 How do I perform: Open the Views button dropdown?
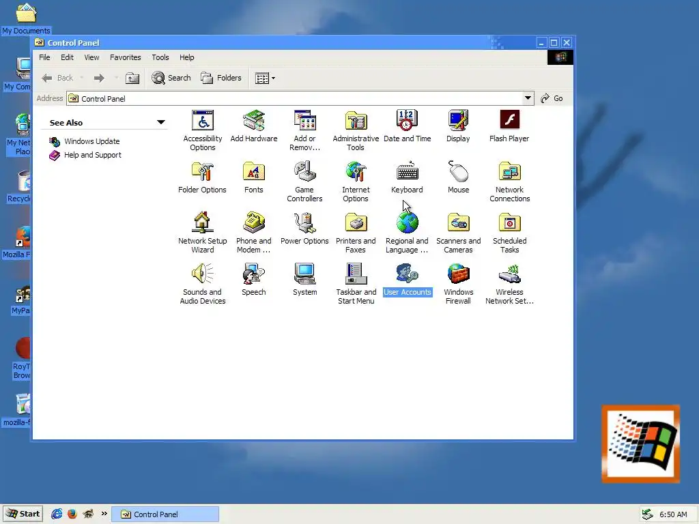point(273,78)
